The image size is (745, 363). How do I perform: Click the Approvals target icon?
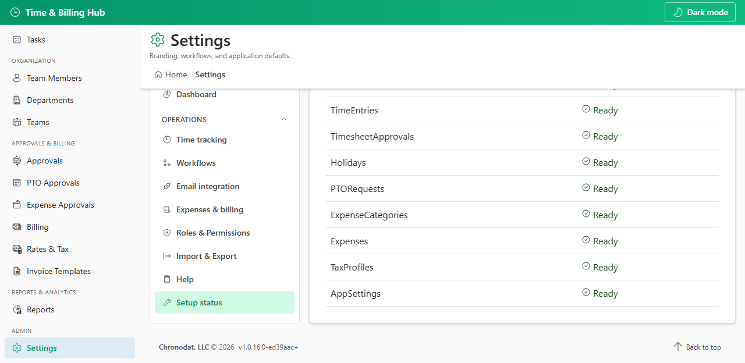click(x=17, y=161)
